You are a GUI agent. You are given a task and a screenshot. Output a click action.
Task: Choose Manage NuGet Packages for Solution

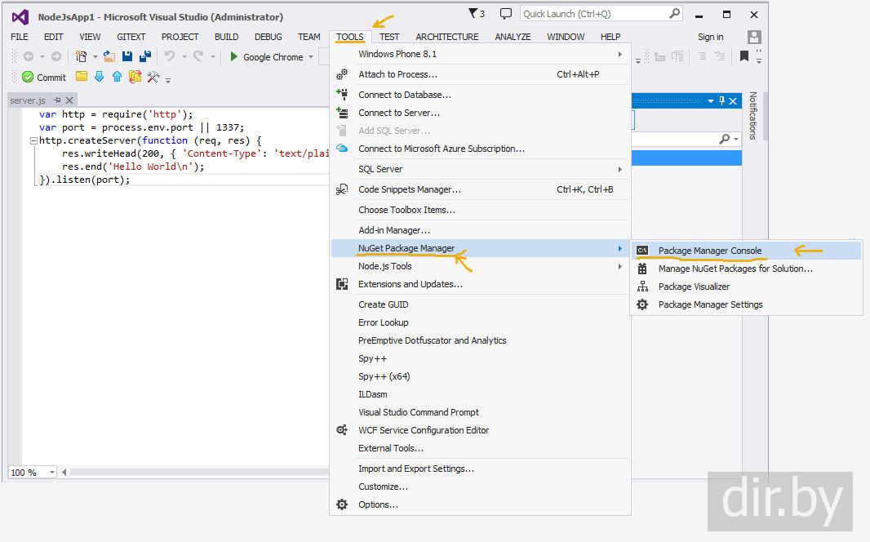[735, 269]
